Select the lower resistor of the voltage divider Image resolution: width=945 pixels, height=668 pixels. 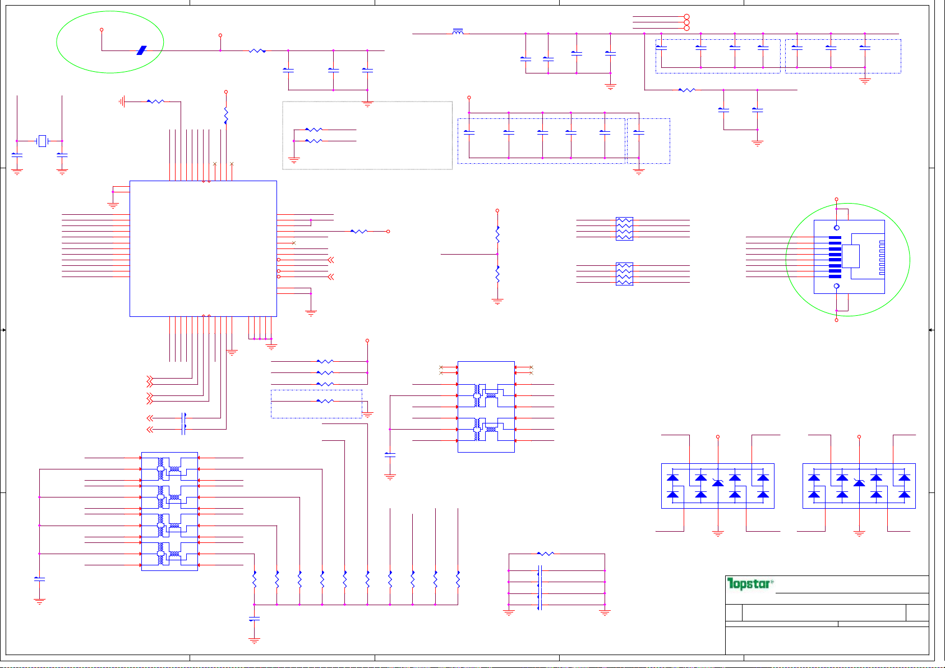click(497, 274)
